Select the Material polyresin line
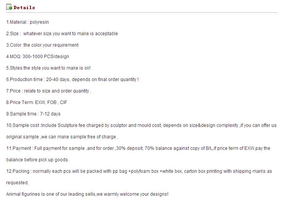289x203 pixels. (x=27, y=22)
